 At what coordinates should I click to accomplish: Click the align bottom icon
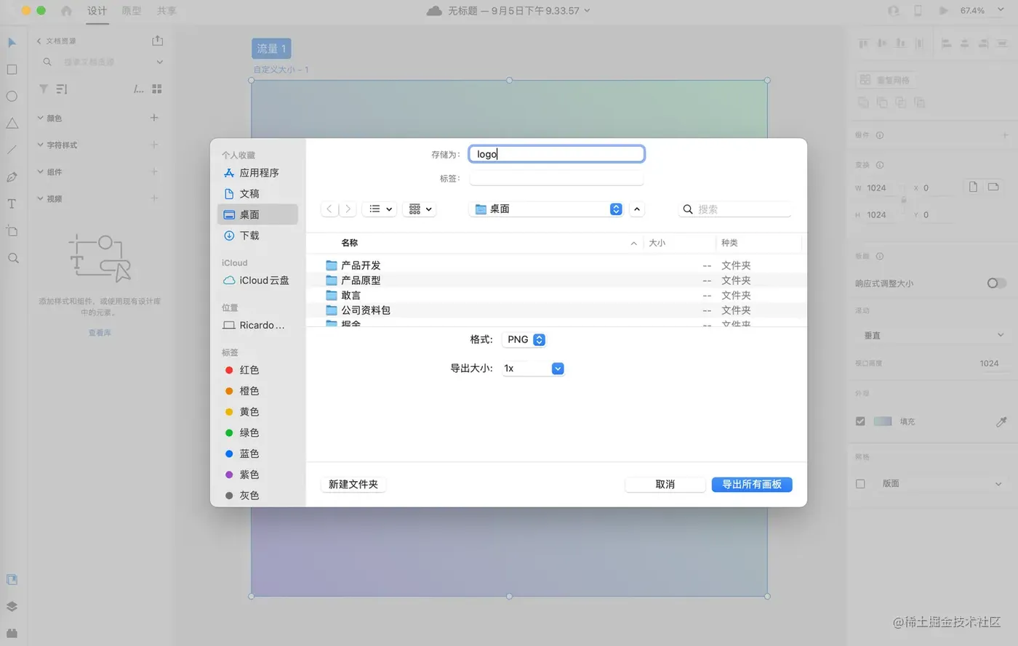pyautogui.click(x=900, y=44)
